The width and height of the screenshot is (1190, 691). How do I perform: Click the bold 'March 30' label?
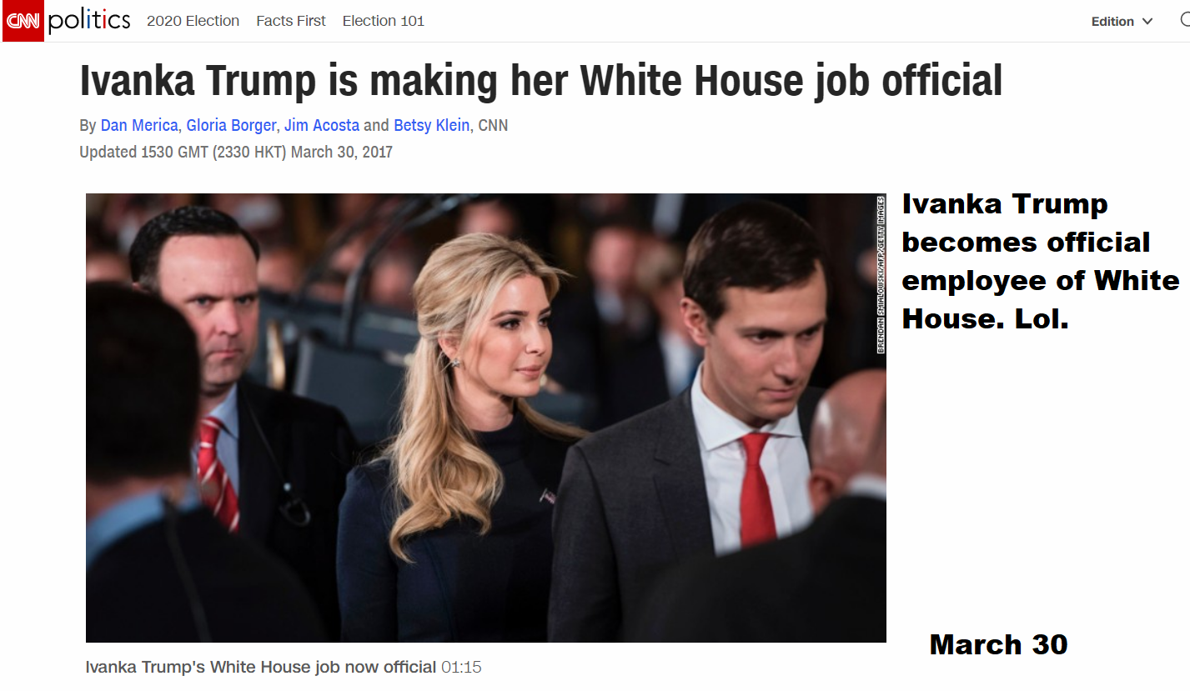pyautogui.click(x=998, y=644)
